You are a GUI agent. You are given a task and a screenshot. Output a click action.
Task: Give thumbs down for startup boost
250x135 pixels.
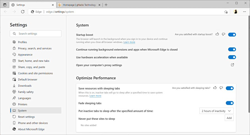(224, 34)
